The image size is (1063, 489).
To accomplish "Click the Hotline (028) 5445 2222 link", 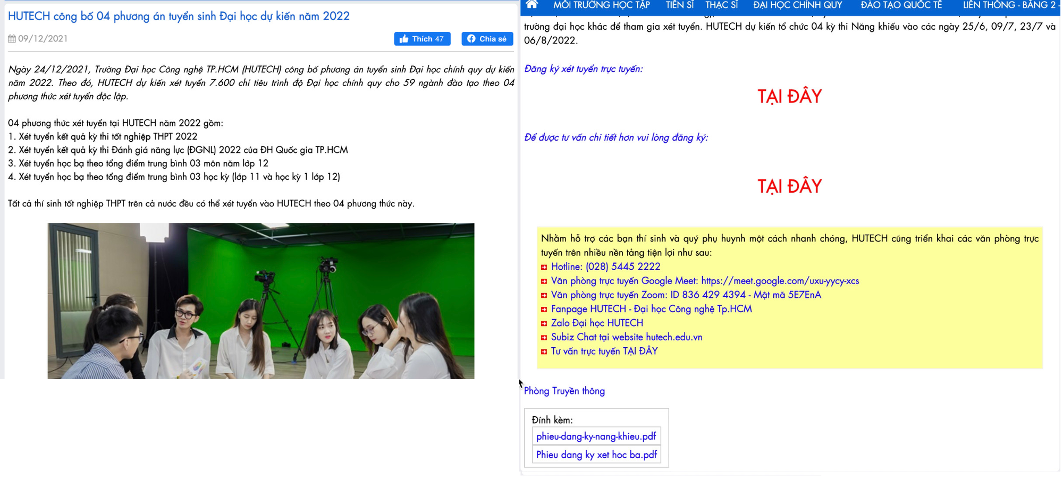I will point(605,267).
